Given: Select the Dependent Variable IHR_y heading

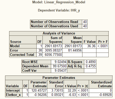Looking at the screenshot, I should point(59,10).
